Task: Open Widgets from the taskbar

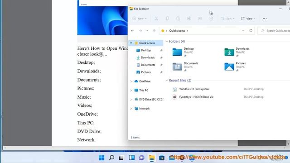Action: tap(132, 158)
